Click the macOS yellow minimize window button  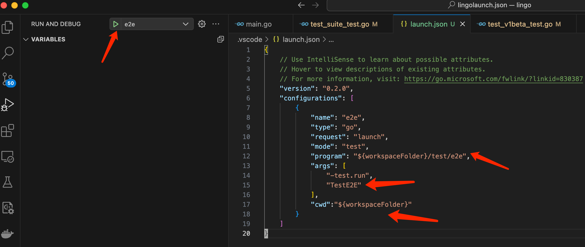tap(15, 5)
